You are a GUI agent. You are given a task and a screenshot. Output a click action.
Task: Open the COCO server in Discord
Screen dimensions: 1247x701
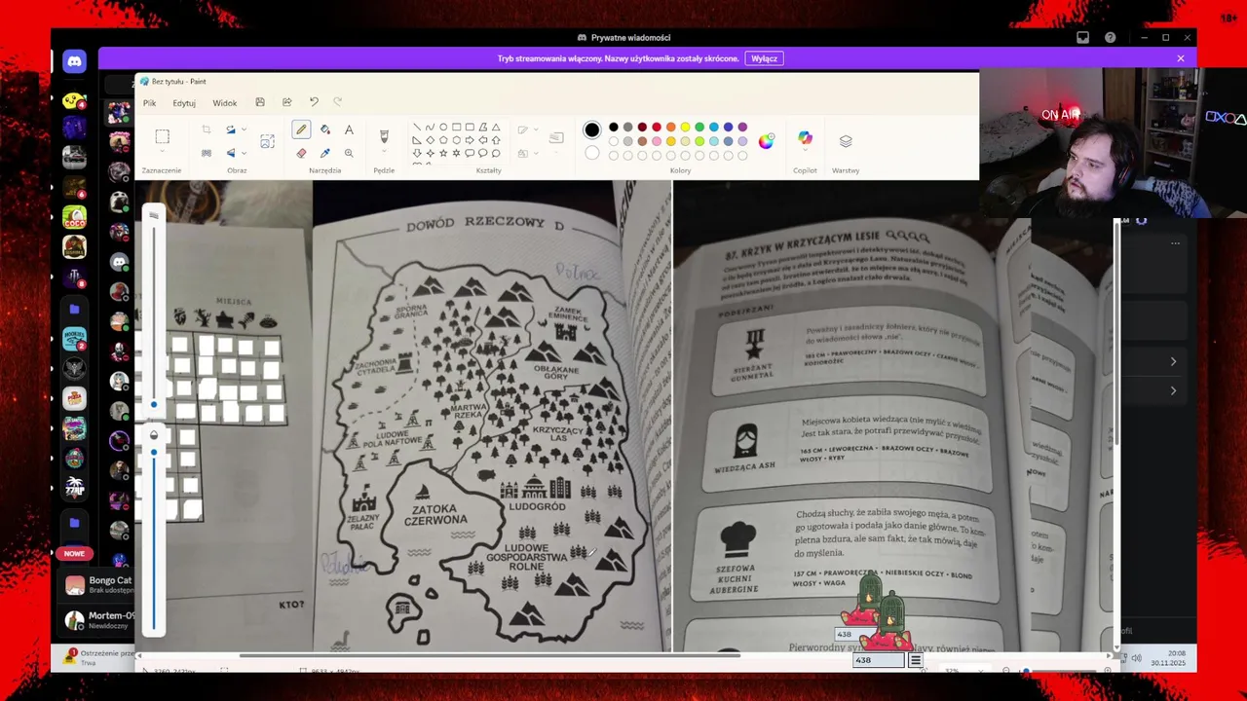click(74, 216)
